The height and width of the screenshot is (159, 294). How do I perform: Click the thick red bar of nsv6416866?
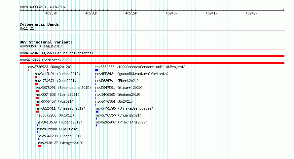coord(152,63)
